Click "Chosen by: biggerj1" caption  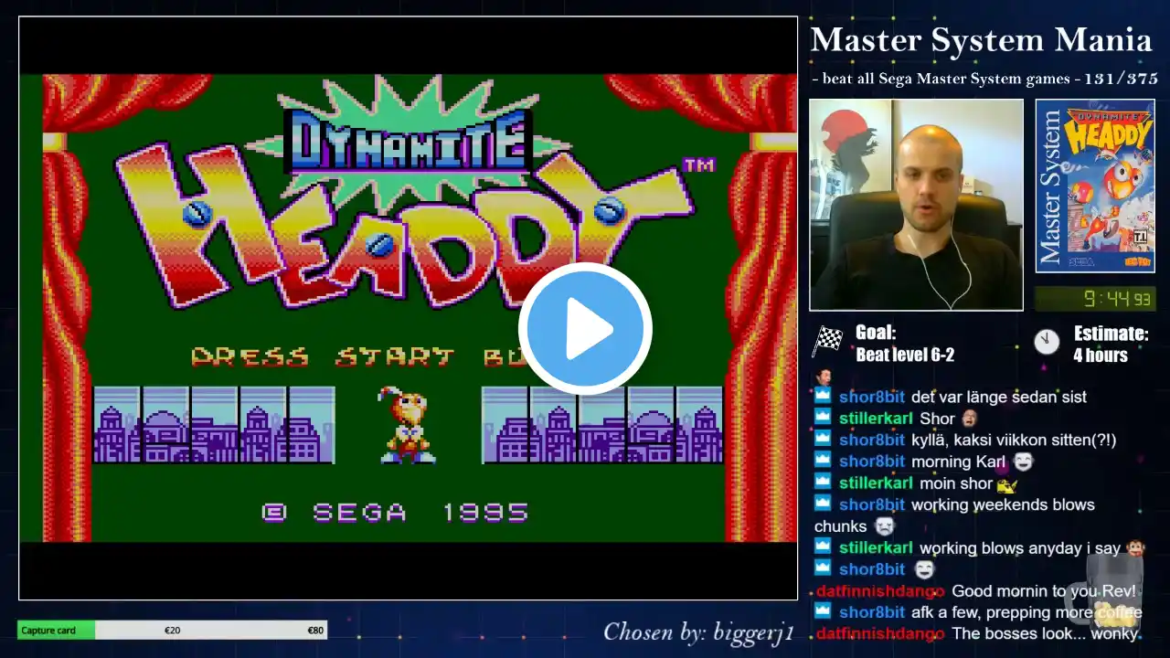coord(698,631)
